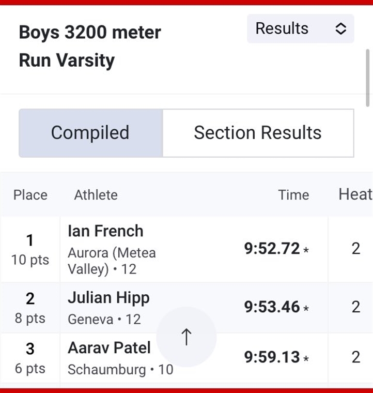The height and width of the screenshot is (393, 373).
Task: Click the 9:59.13 time result
Action: 272,357
